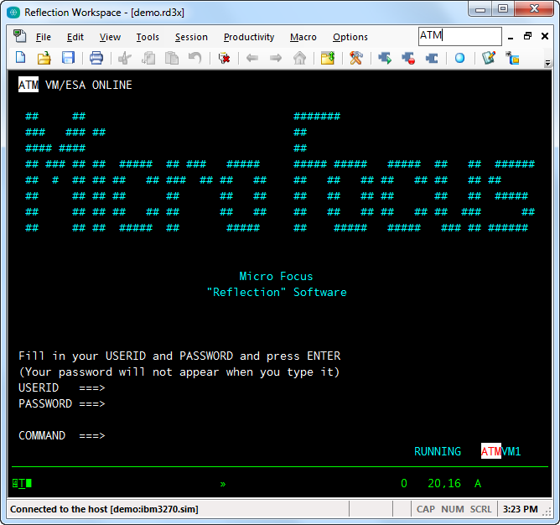Click the workspace icon left of File
Screen dimensions: 560x525
(19, 36)
